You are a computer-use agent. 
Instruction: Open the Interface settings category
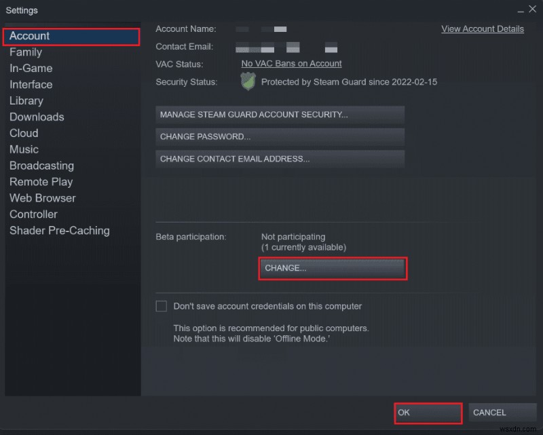pos(31,85)
